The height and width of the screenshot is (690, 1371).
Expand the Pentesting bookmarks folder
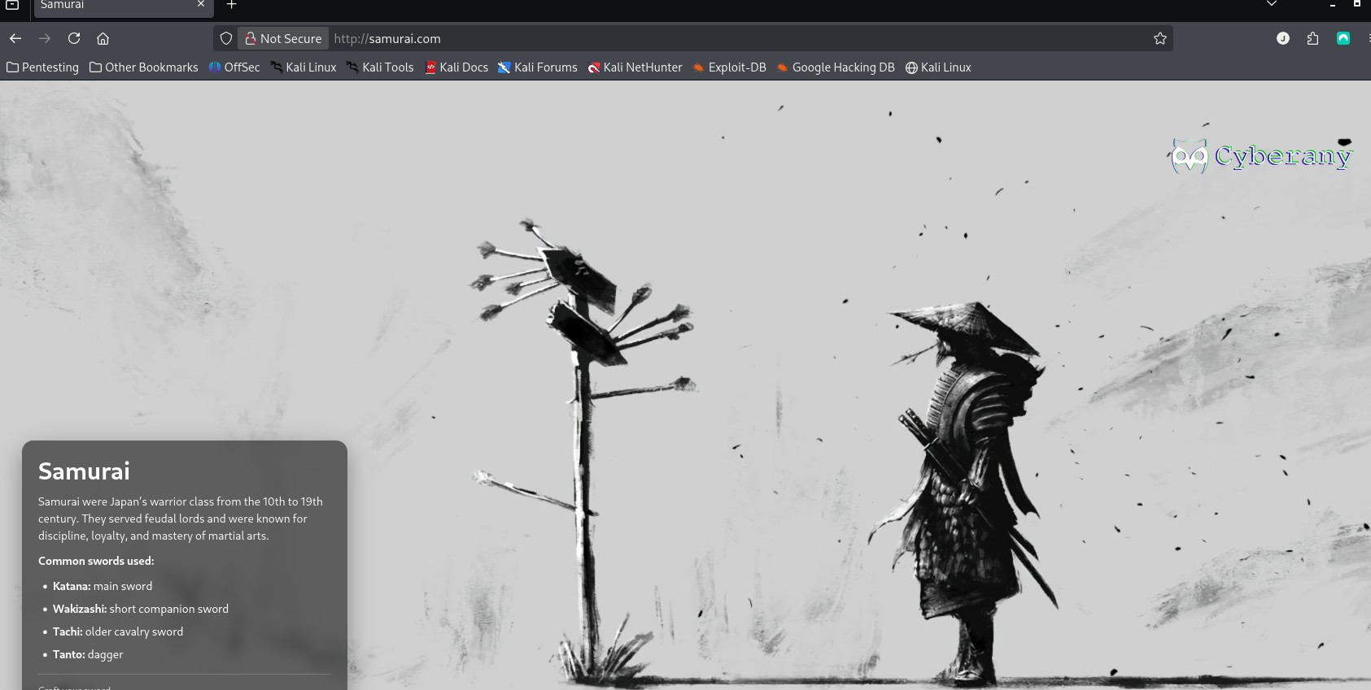coord(42,67)
